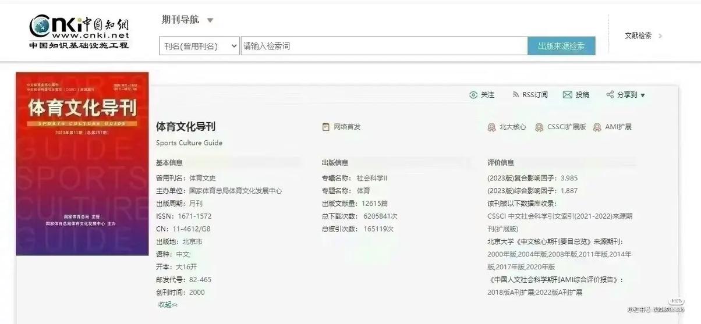
Task: Click the 关注 eye icon
Action: point(473,95)
